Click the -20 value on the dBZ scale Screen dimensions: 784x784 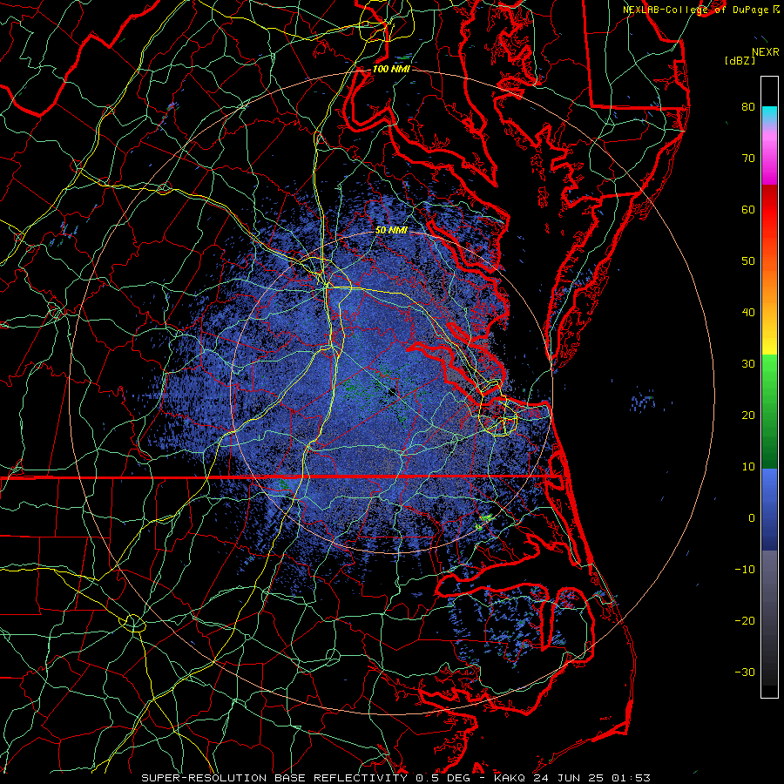pyautogui.click(x=745, y=621)
